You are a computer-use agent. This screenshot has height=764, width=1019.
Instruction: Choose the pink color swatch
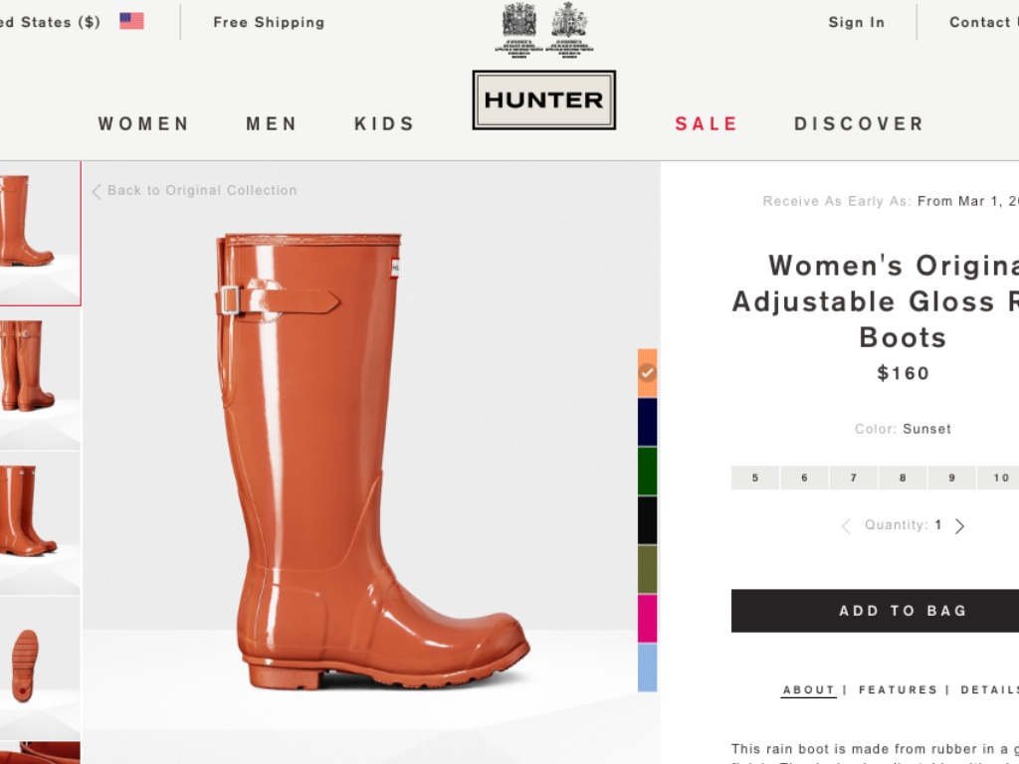coord(647,618)
